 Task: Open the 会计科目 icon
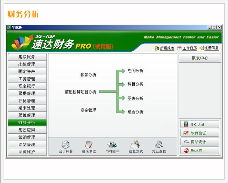click(x=66, y=144)
